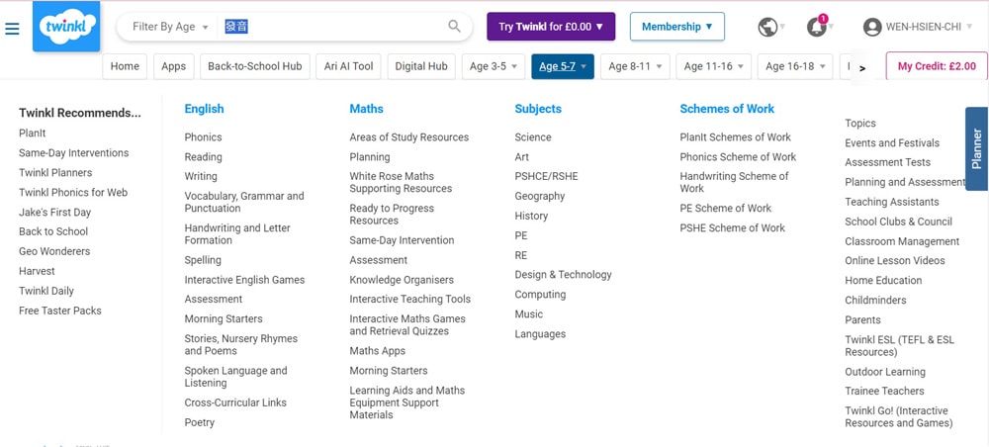
Task: Expand the Age 16-18 menu
Action: [x=795, y=66]
